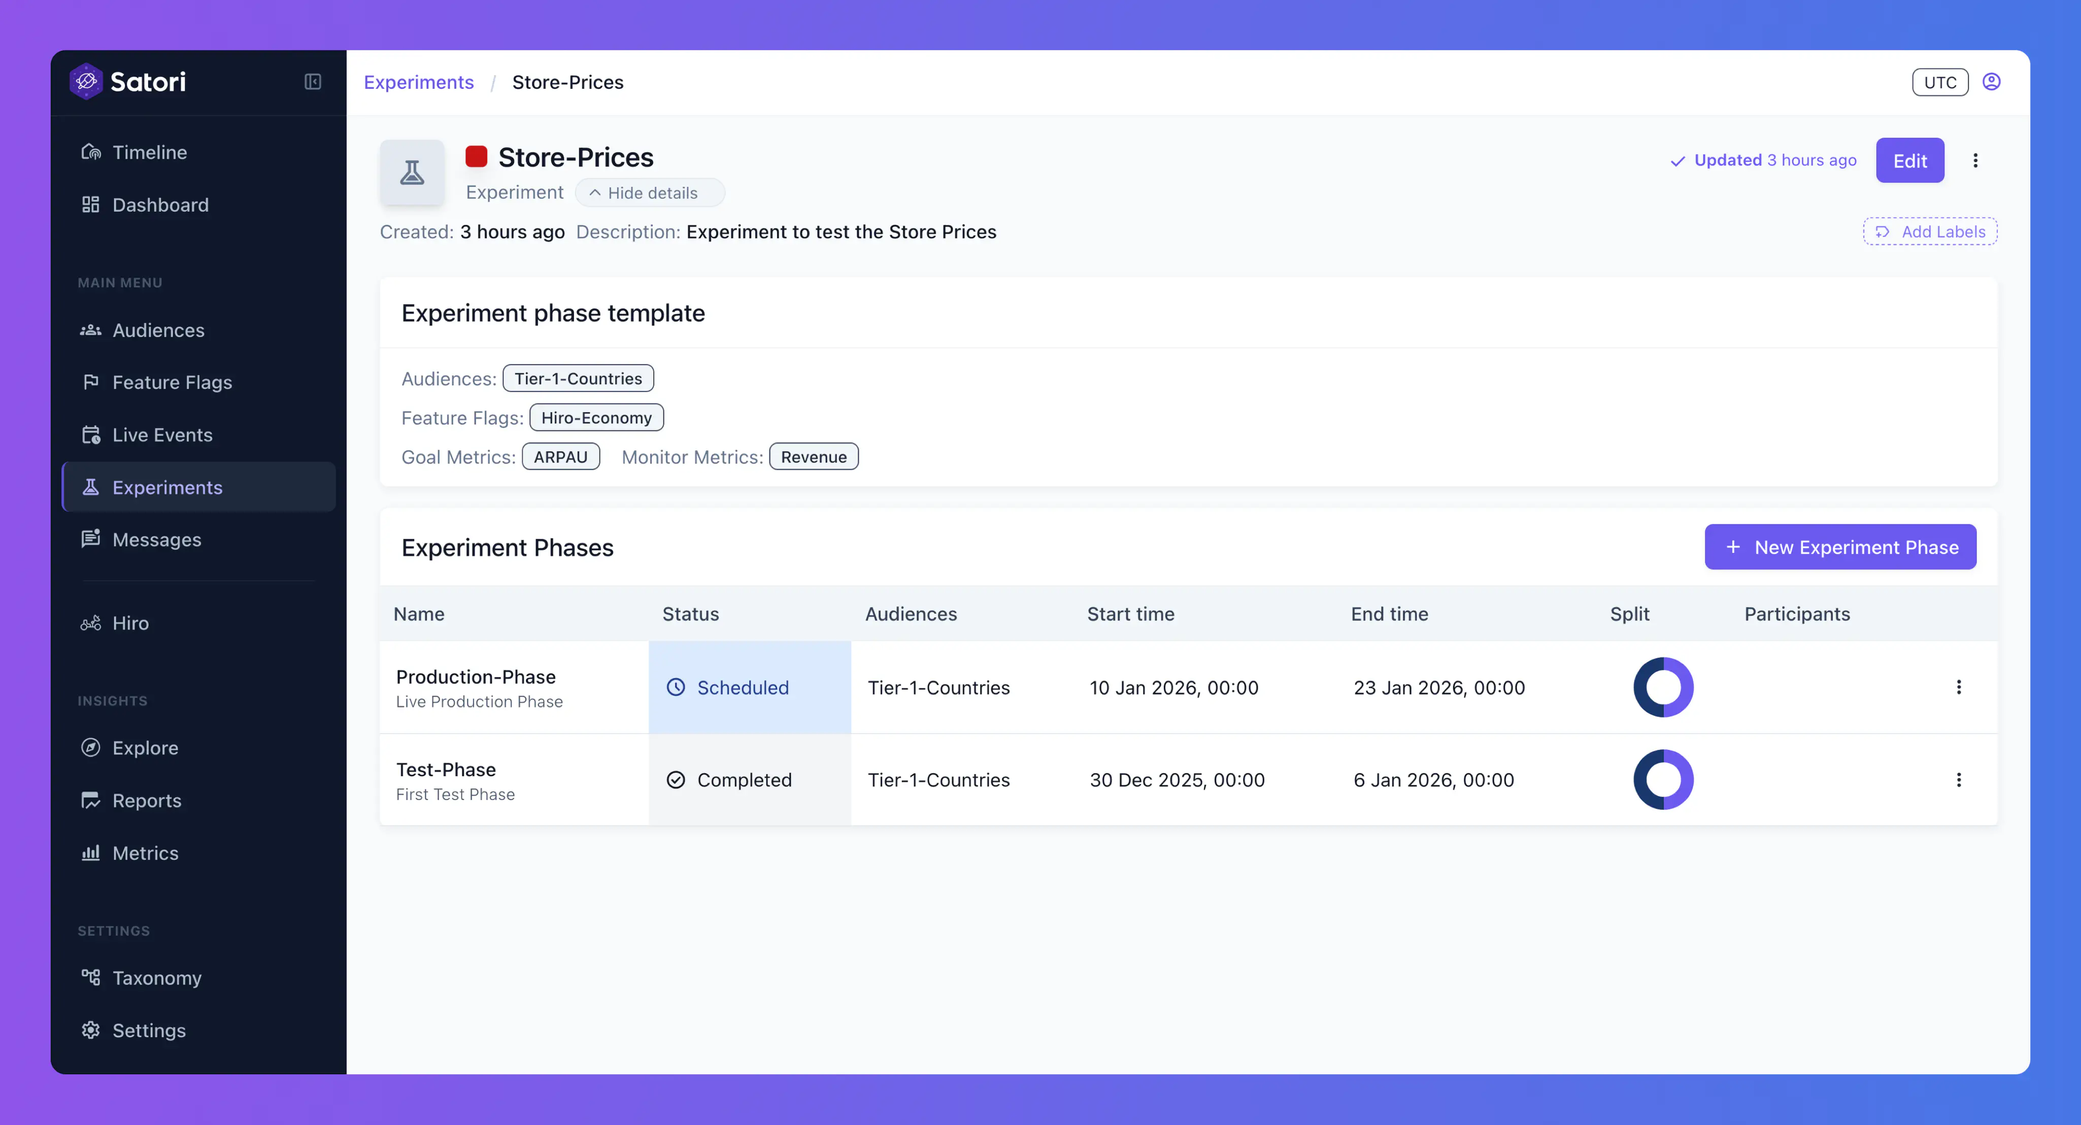Collapse the sidebar panel icon
Image resolution: width=2081 pixels, height=1125 pixels.
tap(313, 82)
